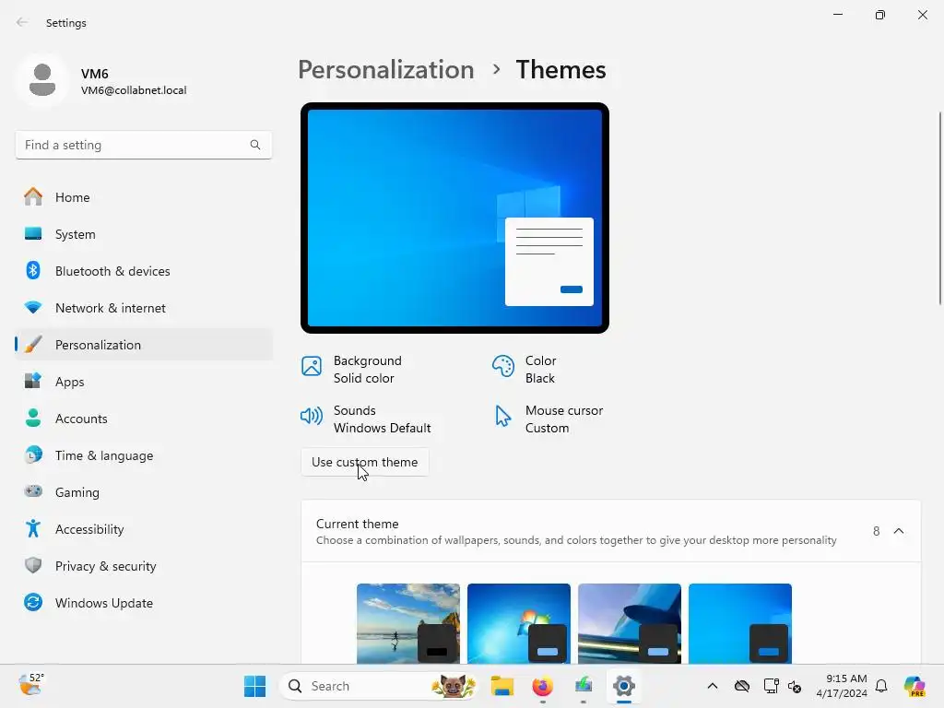
Task: Select Personalization in the sidebar
Action: pyautogui.click(x=143, y=345)
